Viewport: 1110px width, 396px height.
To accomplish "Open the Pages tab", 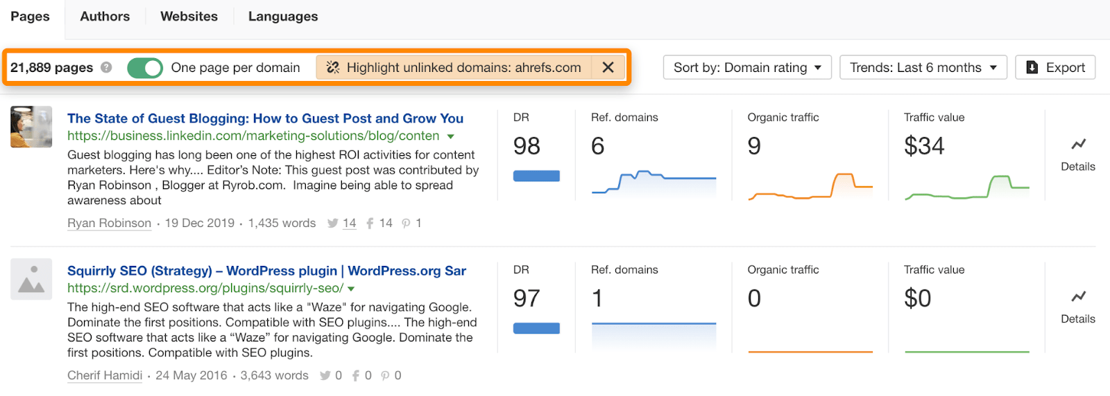I will coord(30,17).
